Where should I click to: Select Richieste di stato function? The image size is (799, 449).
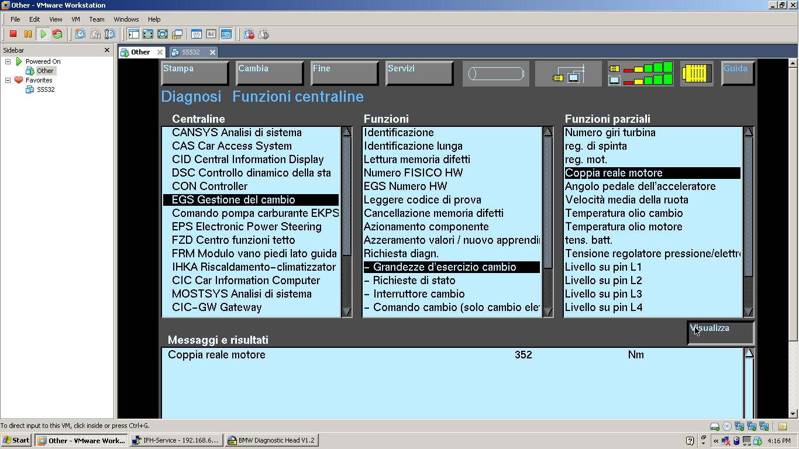point(452,281)
